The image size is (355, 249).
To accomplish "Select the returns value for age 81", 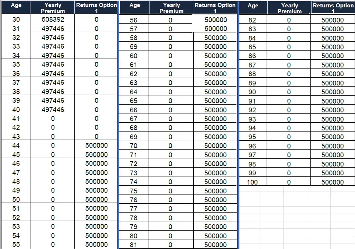I will [215, 245].
